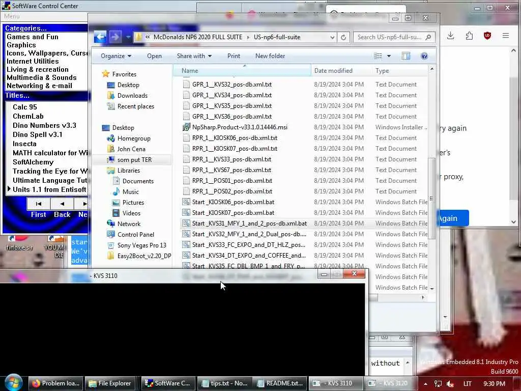The width and height of the screenshot is (521, 391).
Task: Select Dino Spell v3.1 title
Action: 38,134
